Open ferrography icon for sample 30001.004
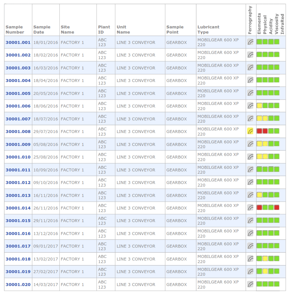292x296 pixels. click(x=250, y=80)
